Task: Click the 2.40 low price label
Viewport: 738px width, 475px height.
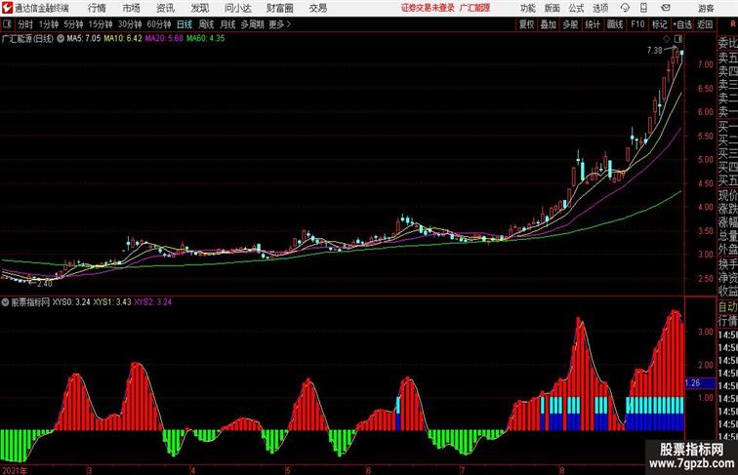Action: point(44,284)
